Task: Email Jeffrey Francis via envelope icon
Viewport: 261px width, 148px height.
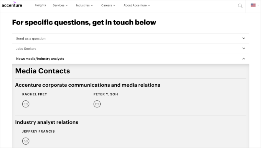Action: point(26,141)
